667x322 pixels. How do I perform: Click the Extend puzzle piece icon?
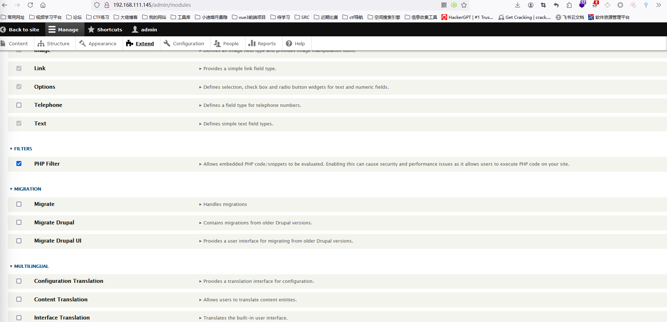click(x=130, y=43)
